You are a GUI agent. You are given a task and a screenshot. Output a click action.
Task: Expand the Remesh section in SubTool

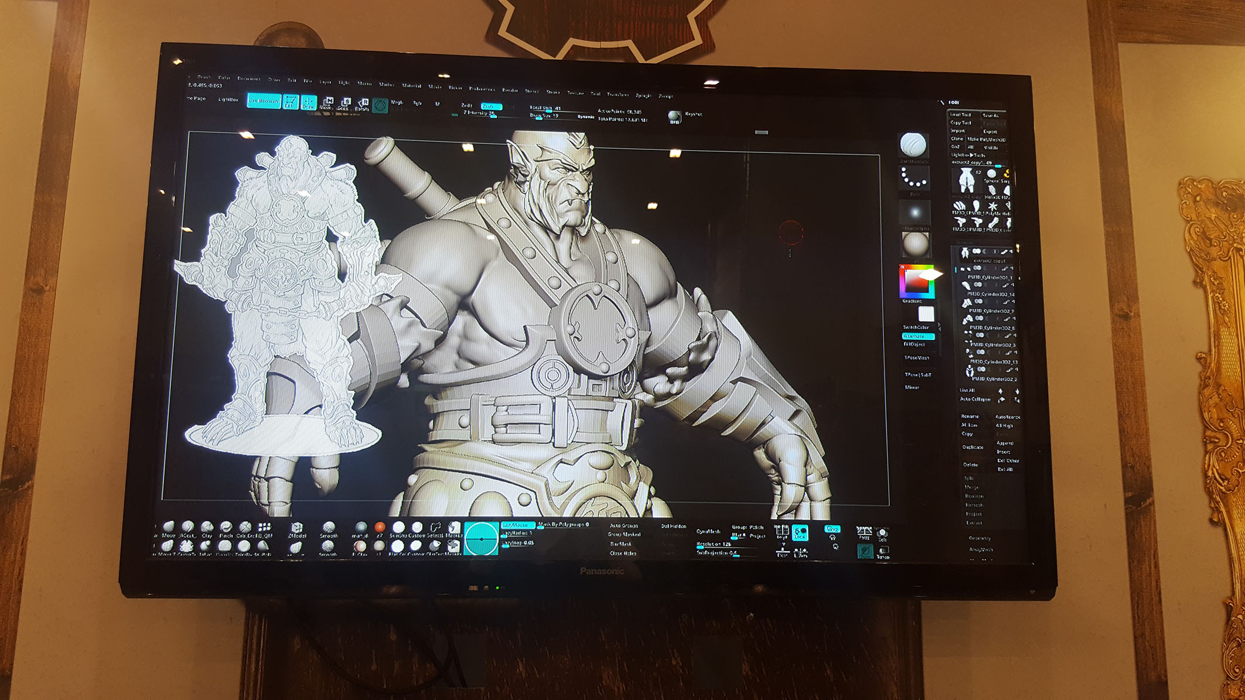[x=974, y=505]
